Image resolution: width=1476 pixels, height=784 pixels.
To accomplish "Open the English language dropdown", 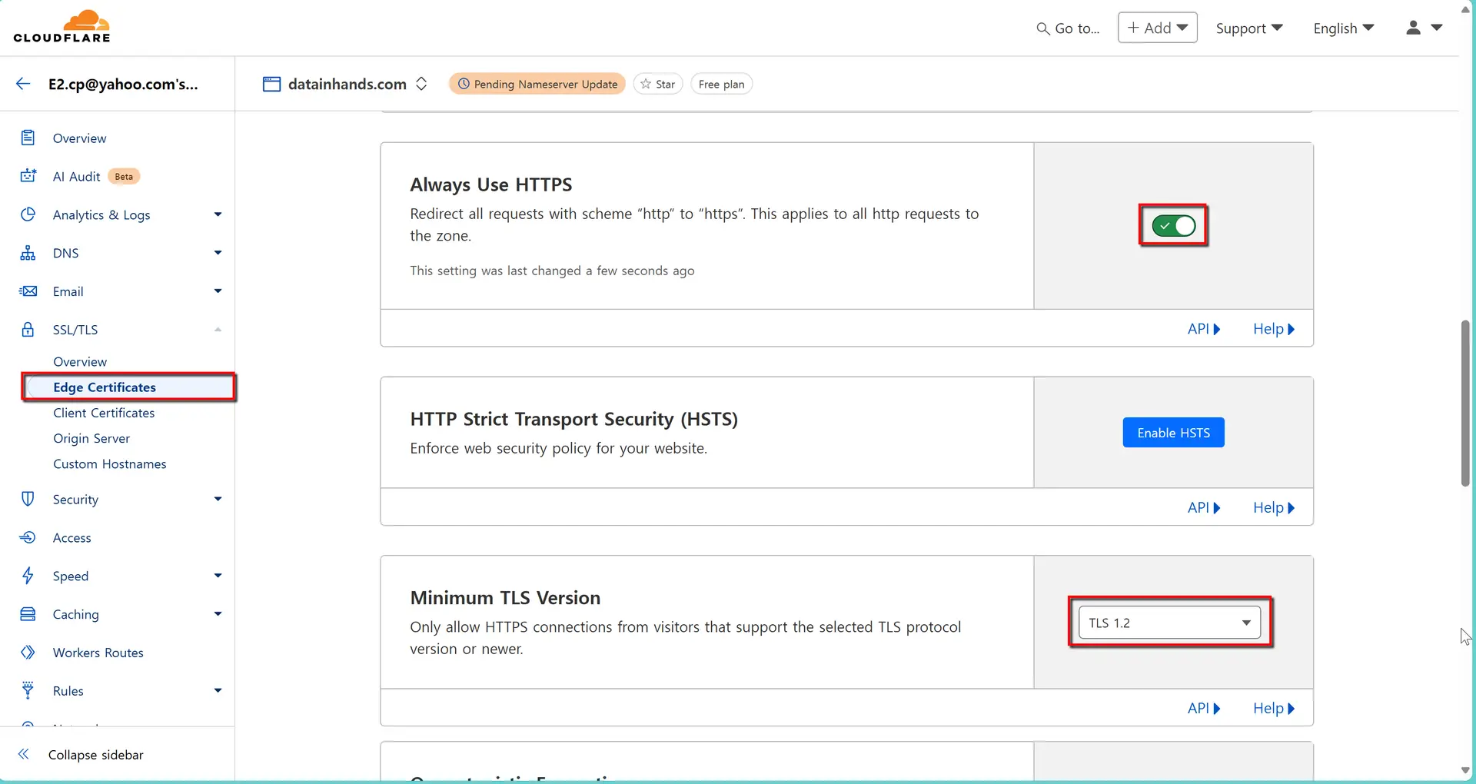I will [1342, 28].
